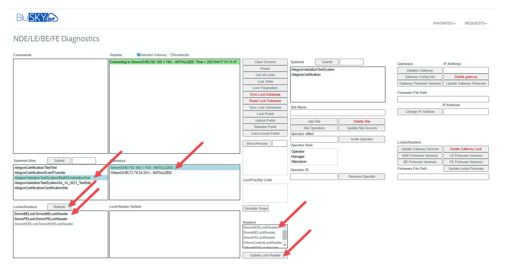The image size is (514, 267).
Task: Select SimonGWE gateway in Gateways list
Action: coord(142,168)
